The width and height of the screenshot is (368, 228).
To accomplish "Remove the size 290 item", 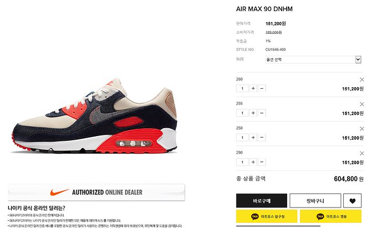I will coord(362,153).
